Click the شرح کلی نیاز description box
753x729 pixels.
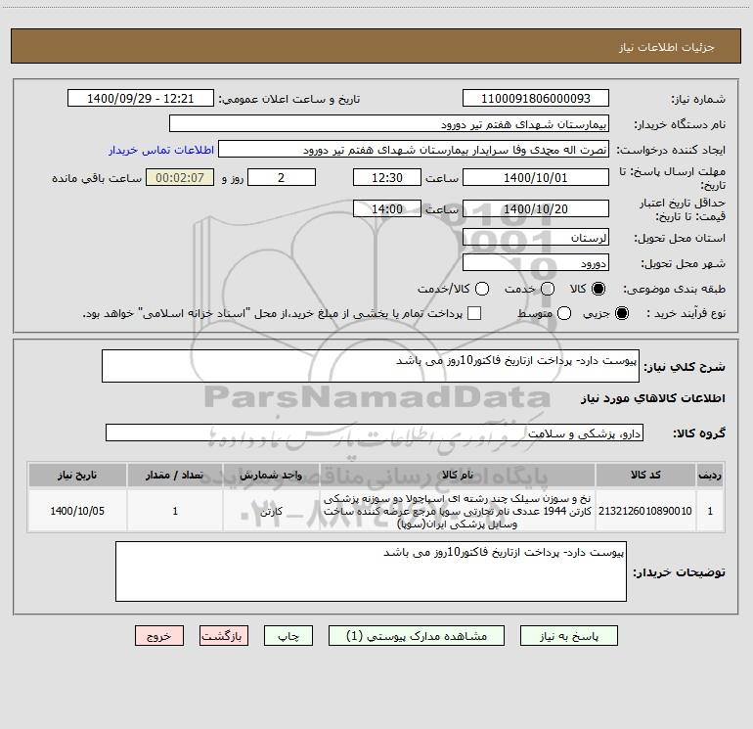click(371, 366)
